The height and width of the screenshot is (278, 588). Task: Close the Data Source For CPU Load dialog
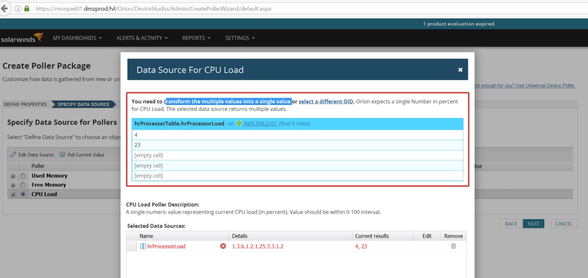[x=460, y=70]
